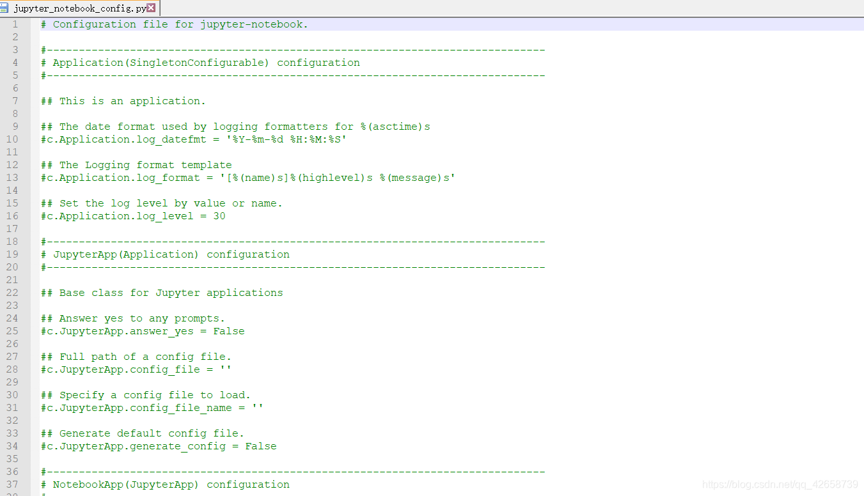Place cursor on '#c.JupyterApp.generate_config = False' line

pyautogui.click(x=159, y=446)
